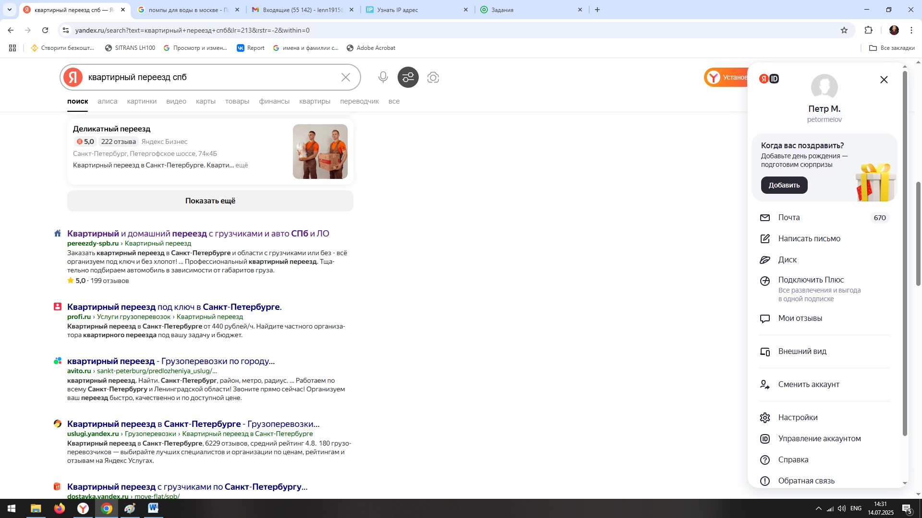Switch to квартиры search tab
The height and width of the screenshot is (518, 922).
click(315, 101)
